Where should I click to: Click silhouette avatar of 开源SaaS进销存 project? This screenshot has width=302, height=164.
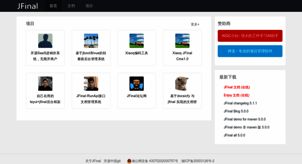pyautogui.click(x=45, y=41)
